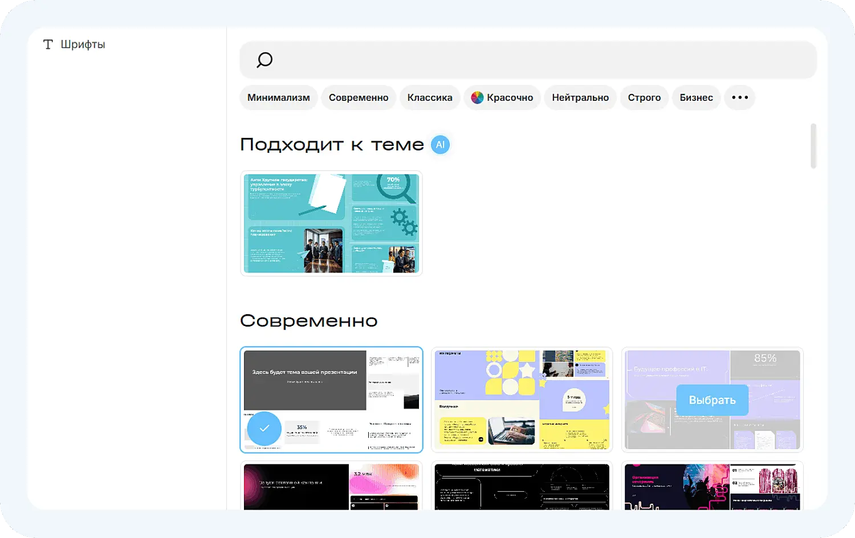Click the colorful wheel icon on Красочно
The image size is (855, 538).
pyautogui.click(x=477, y=97)
